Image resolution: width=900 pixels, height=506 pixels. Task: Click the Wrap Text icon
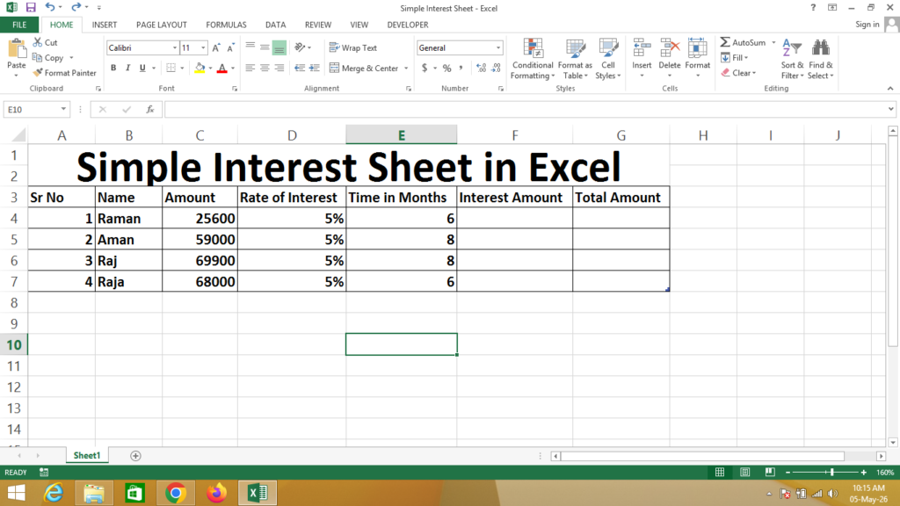click(x=334, y=47)
